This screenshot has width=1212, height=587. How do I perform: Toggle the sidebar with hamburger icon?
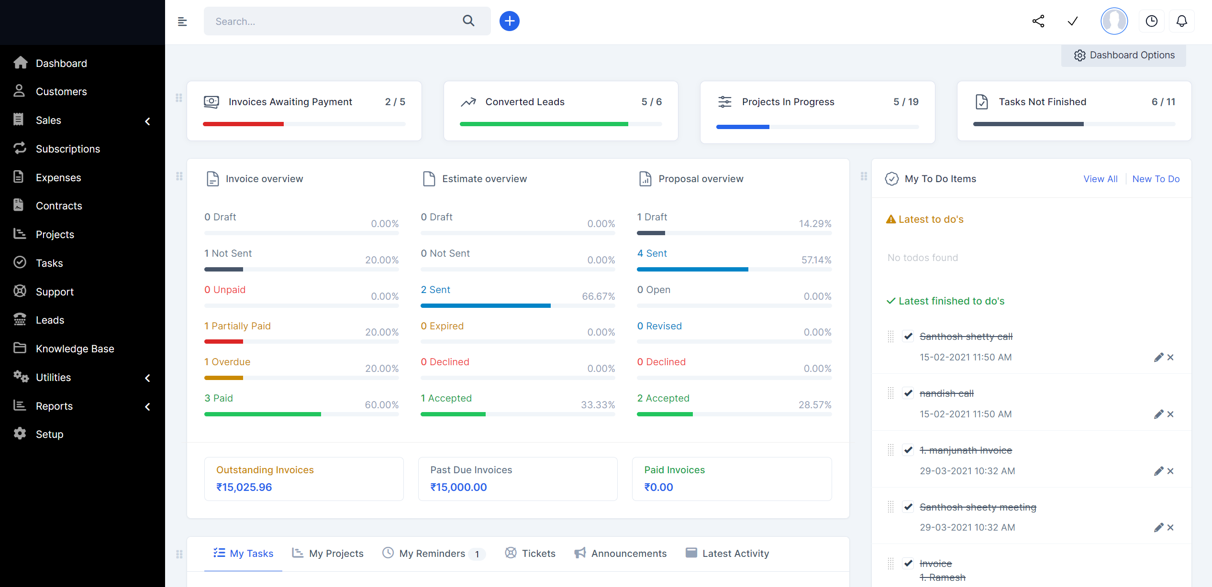(x=182, y=22)
